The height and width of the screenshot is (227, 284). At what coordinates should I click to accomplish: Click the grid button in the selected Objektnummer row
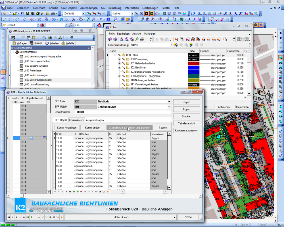[45, 138]
